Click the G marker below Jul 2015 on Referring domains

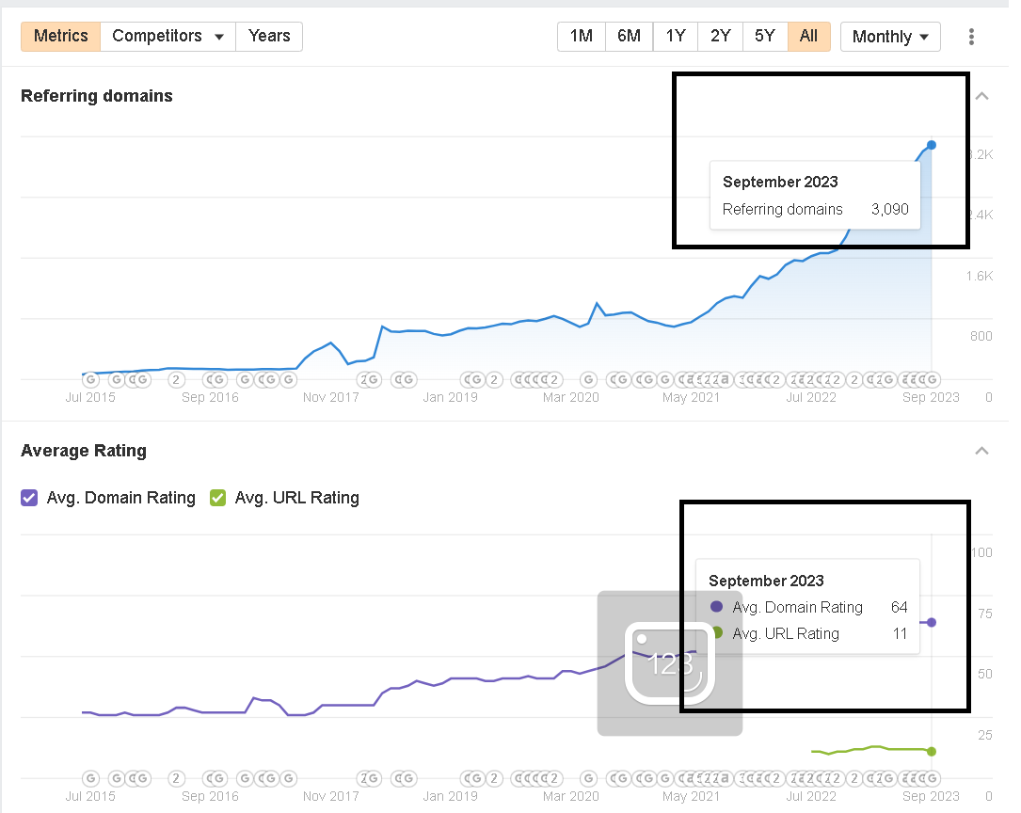(90, 380)
